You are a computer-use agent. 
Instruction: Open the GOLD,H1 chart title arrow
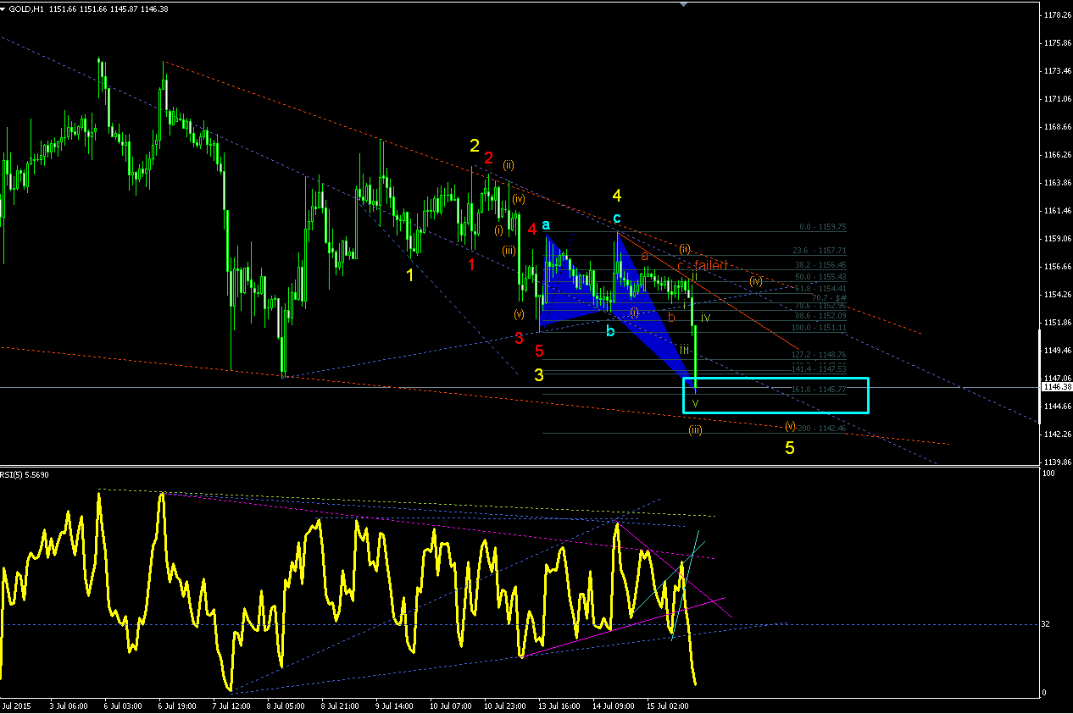[x=4, y=7]
